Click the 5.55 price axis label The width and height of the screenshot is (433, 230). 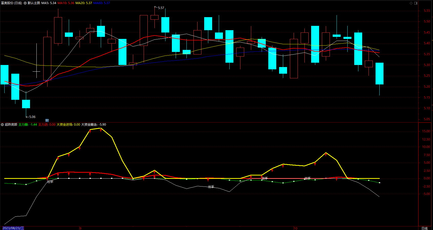click(427, 11)
